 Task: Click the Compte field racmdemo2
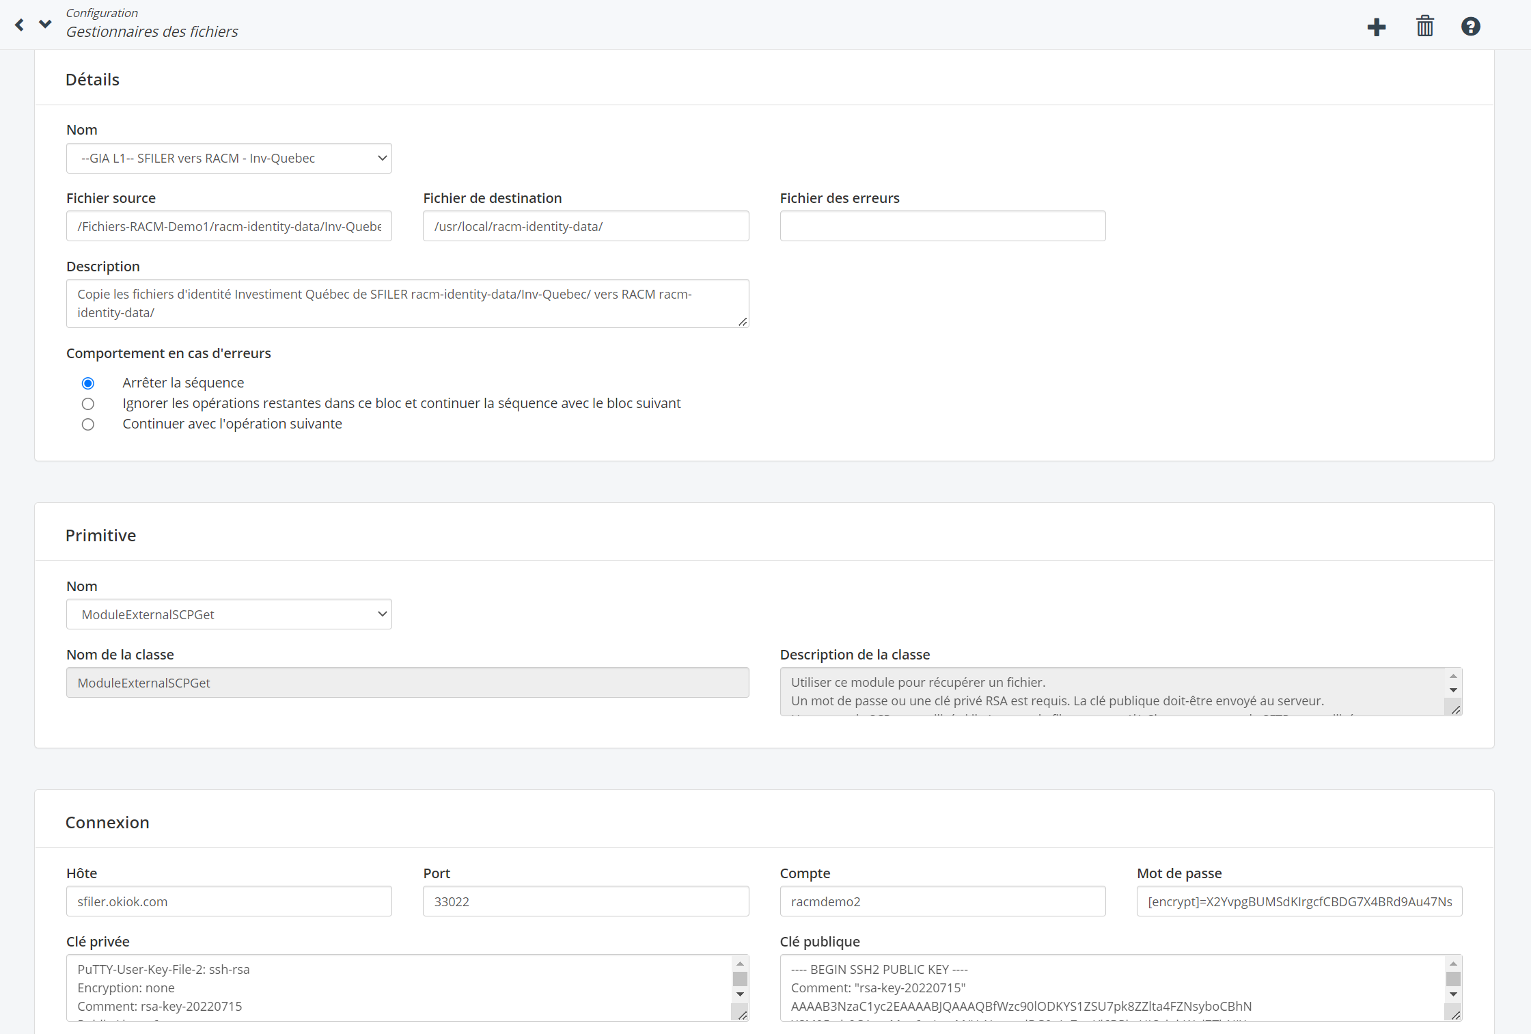tap(943, 901)
